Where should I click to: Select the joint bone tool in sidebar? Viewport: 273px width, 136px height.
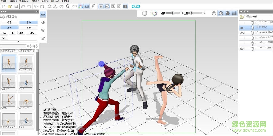click(43, 38)
